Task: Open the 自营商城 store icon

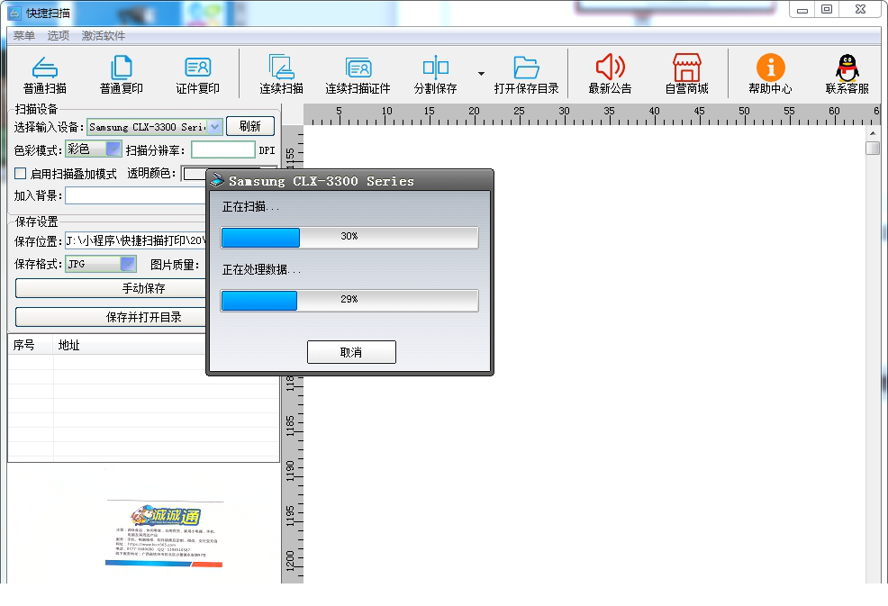Action: 686,68
